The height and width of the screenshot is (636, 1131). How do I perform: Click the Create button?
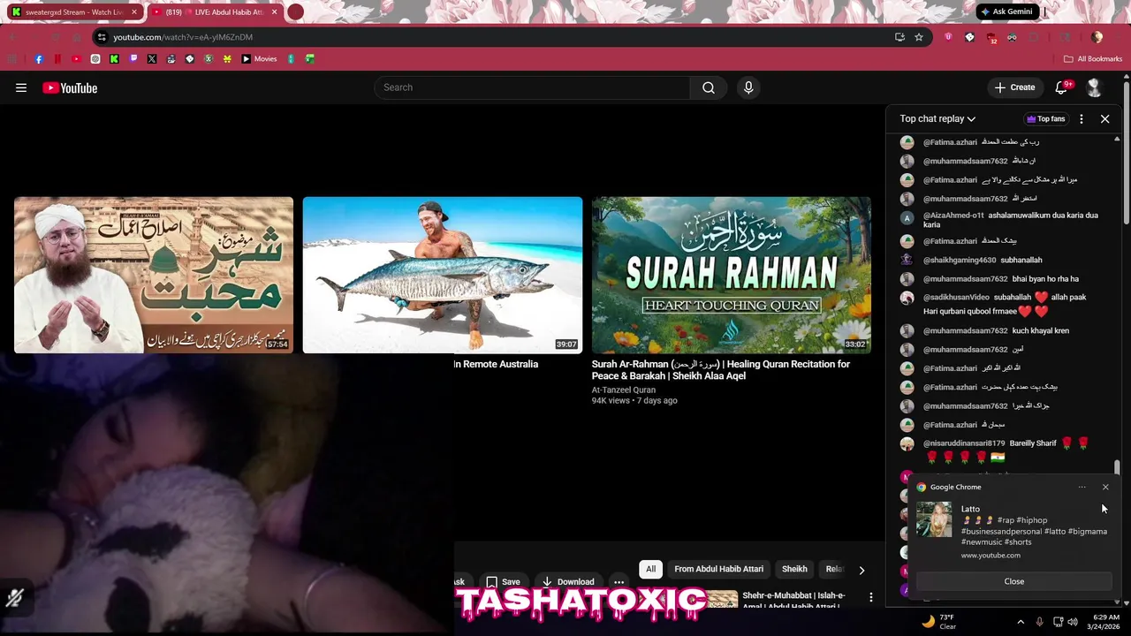pyautogui.click(x=1014, y=87)
